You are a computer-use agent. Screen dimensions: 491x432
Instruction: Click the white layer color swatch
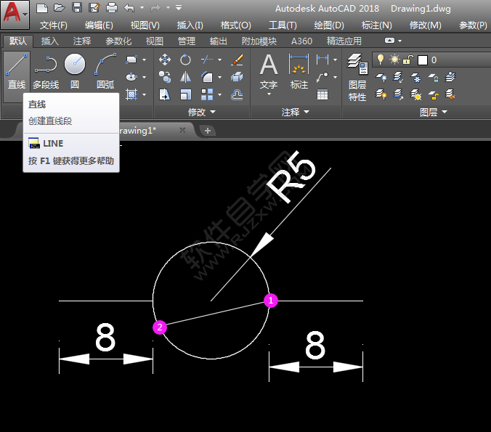pyautogui.click(x=423, y=60)
